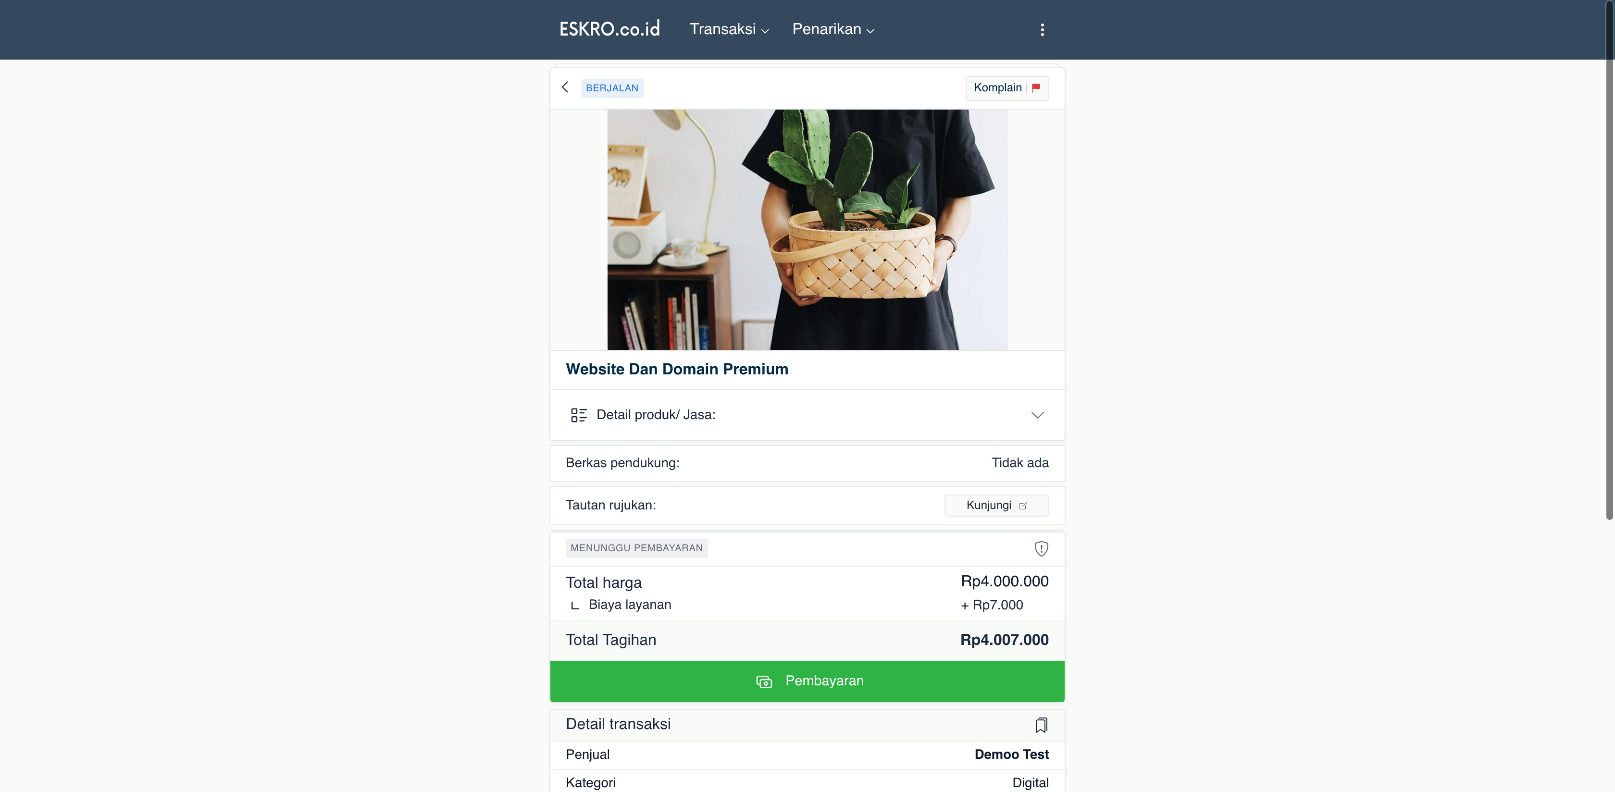Image resolution: width=1615 pixels, height=792 pixels.
Task: Click the ESKRO.co.id logo
Action: coord(609,29)
